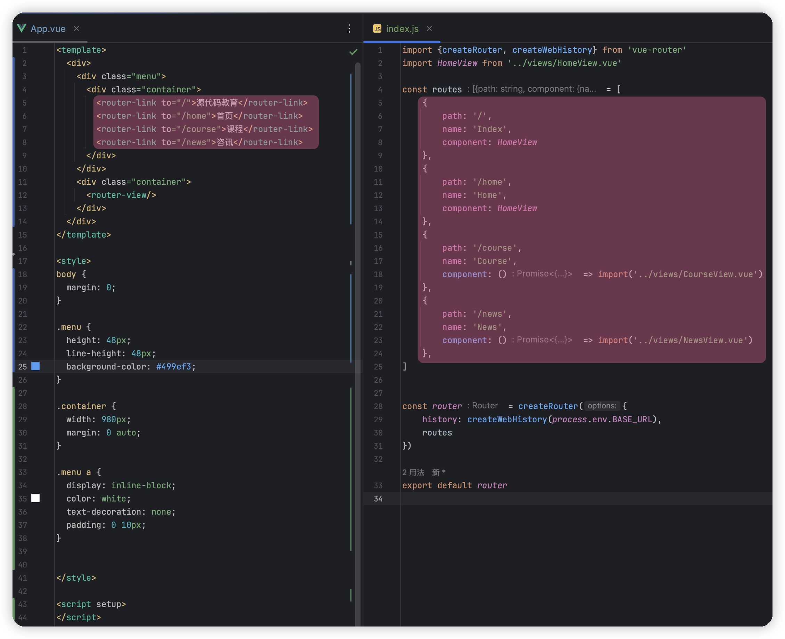This screenshot has width=785, height=639.
Task: Switch to the index.js tab
Action: pos(402,29)
